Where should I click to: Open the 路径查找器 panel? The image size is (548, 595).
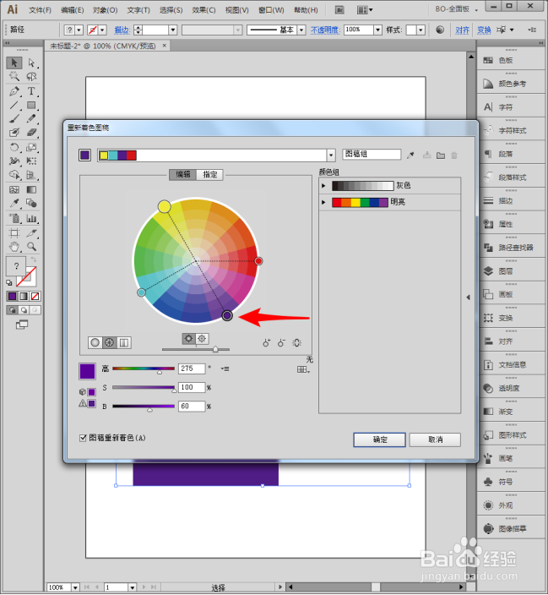[511, 248]
